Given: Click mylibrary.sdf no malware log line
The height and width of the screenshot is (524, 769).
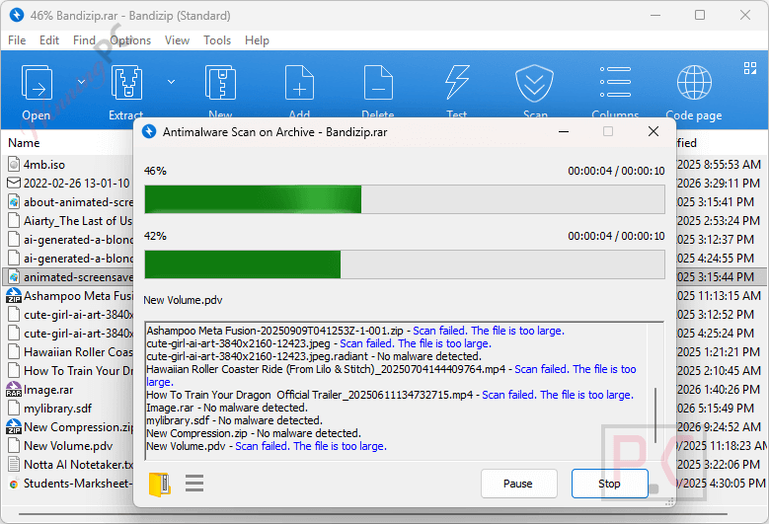Looking at the screenshot, I should click(x=234, y=420).
